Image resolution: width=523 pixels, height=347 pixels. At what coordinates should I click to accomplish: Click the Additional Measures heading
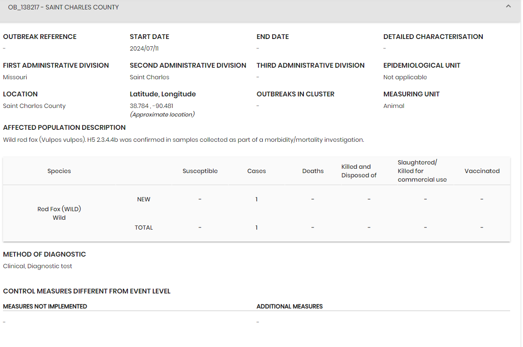[x=289, y=306]
